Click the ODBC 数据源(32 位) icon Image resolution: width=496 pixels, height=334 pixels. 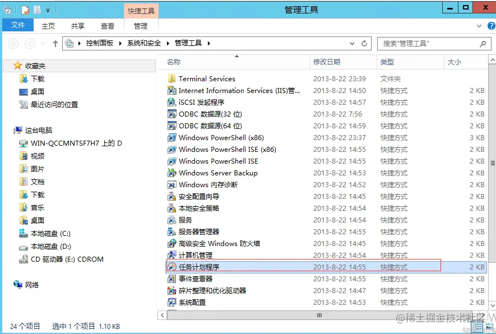click(x=171, y=114)
